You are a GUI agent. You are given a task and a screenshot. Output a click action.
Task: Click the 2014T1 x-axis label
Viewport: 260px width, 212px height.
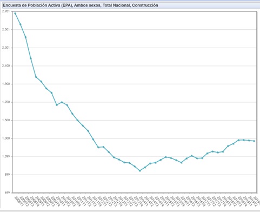click(x=143, y=201)
